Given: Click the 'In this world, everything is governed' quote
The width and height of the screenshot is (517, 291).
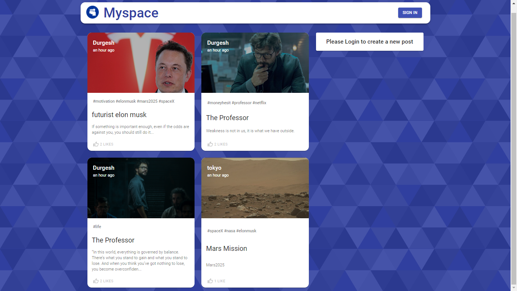Looking at the screenshot, I should (x=140, y=260).
